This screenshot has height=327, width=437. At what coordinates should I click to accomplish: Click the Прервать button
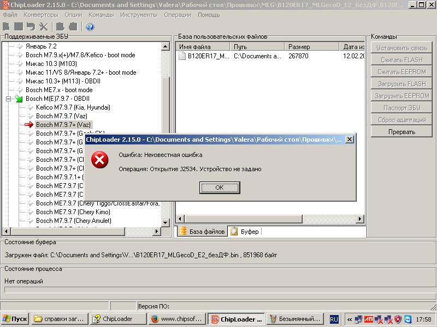coord(401,131)
